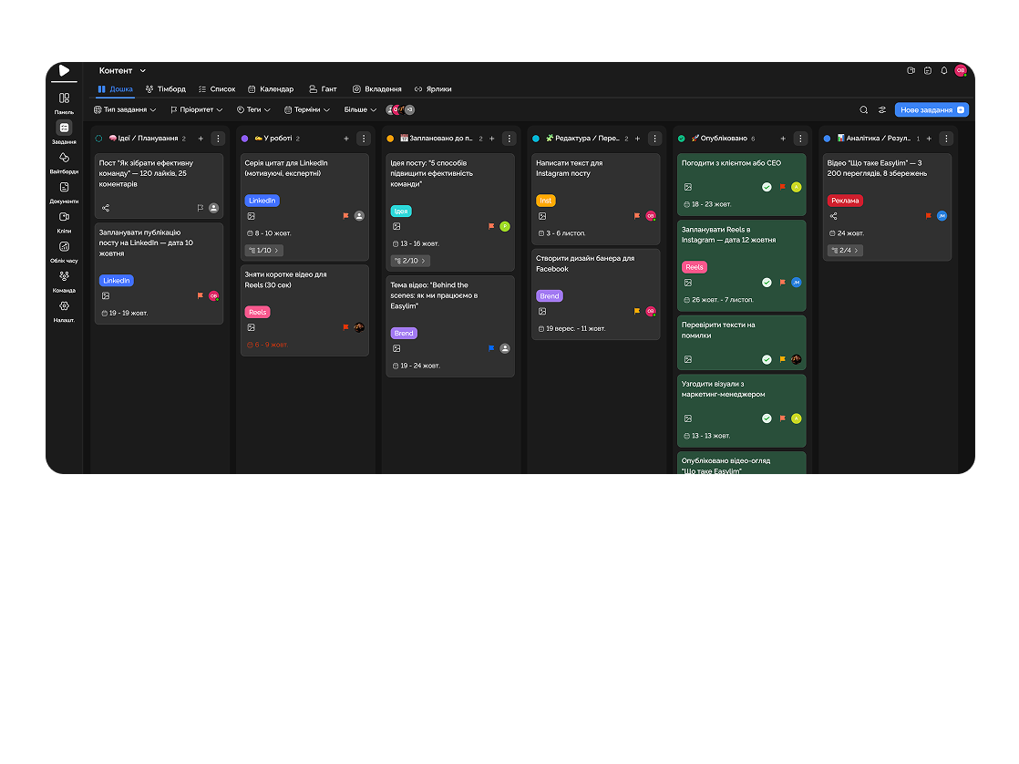Open Документи in the left sidebar
Image resolution: width=1019 pixels, height=764 pixels.
tap(64, 191)
